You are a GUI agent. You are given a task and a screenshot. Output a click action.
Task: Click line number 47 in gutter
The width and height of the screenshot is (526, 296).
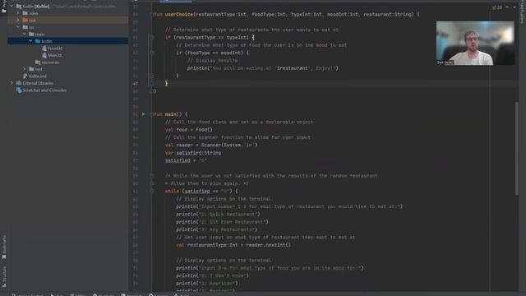pos(135,83)
